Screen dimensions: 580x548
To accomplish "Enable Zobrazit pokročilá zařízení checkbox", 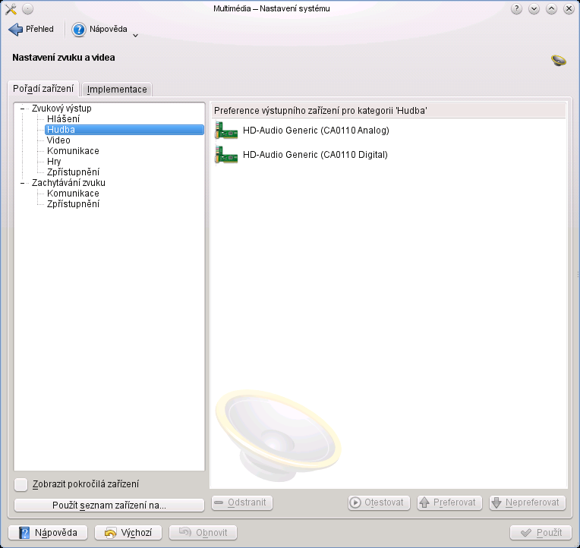I will click(20, 484).
